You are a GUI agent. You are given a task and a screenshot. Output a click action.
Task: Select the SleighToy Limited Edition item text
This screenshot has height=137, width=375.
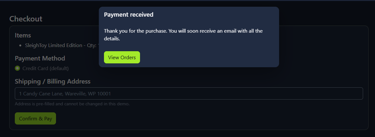point(53,45)
